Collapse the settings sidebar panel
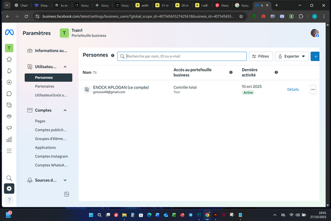331x221 pixels. (67, 194)
